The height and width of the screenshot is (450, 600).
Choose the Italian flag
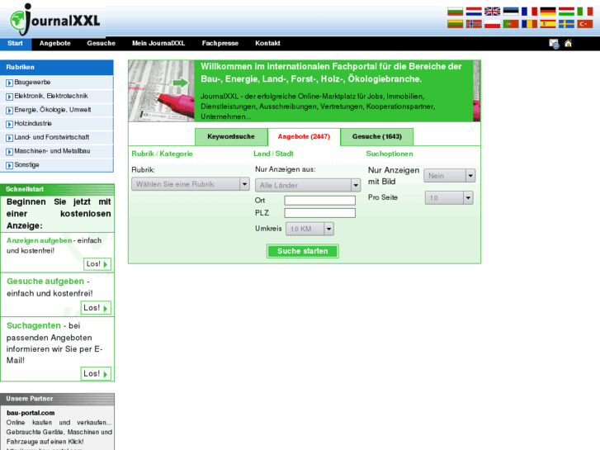pyautogui.click(x=584, y=12)
